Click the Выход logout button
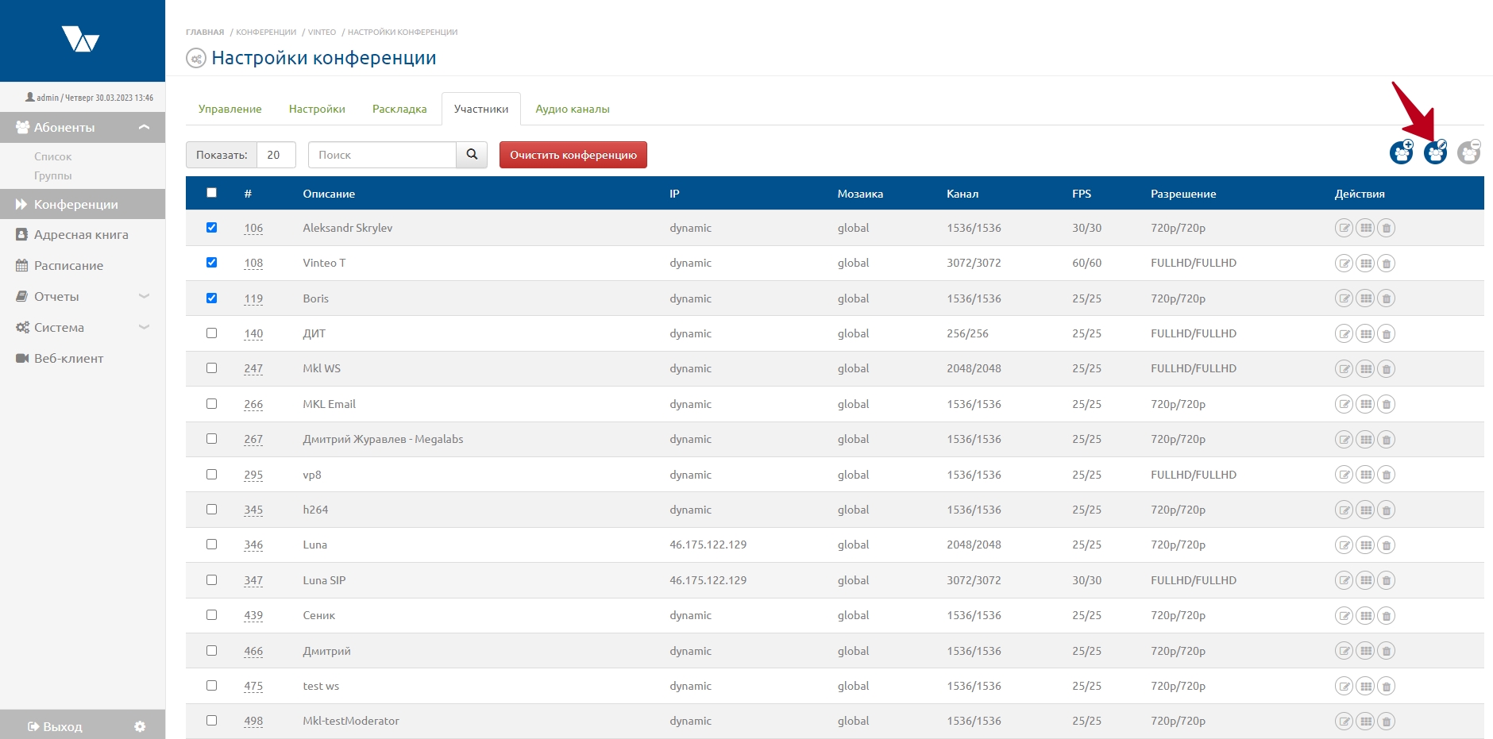 pos(55,726)
